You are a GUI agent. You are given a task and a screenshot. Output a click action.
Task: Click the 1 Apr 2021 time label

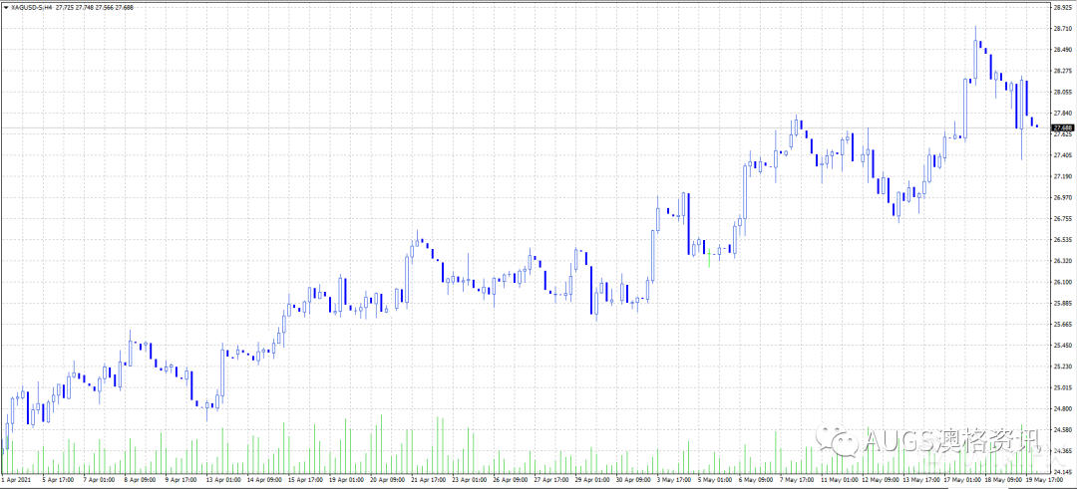17,480
